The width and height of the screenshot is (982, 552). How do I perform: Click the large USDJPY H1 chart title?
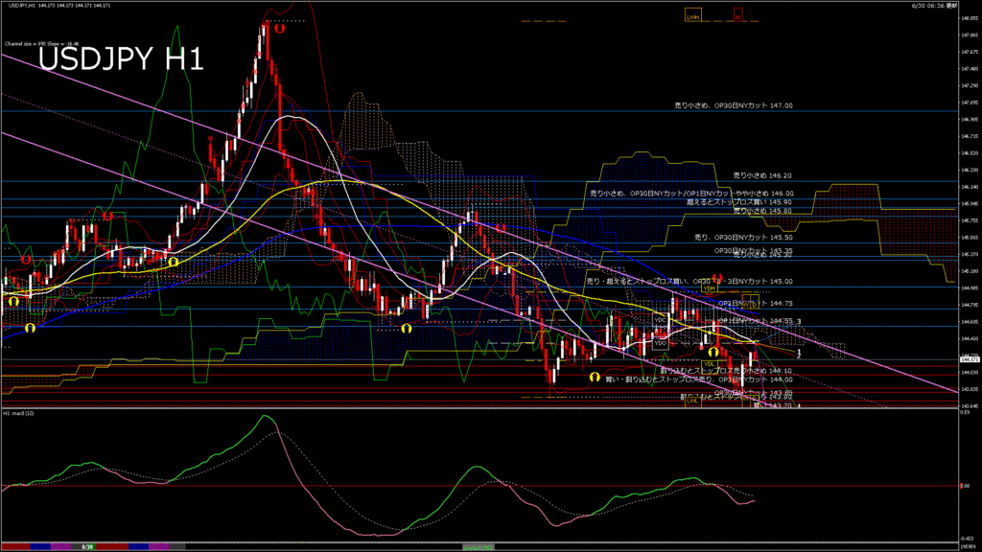point(121,58)
